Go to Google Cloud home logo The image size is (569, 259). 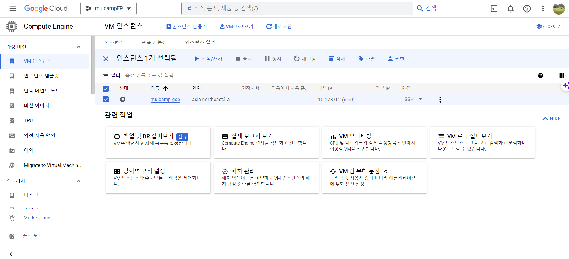point(46,8)
